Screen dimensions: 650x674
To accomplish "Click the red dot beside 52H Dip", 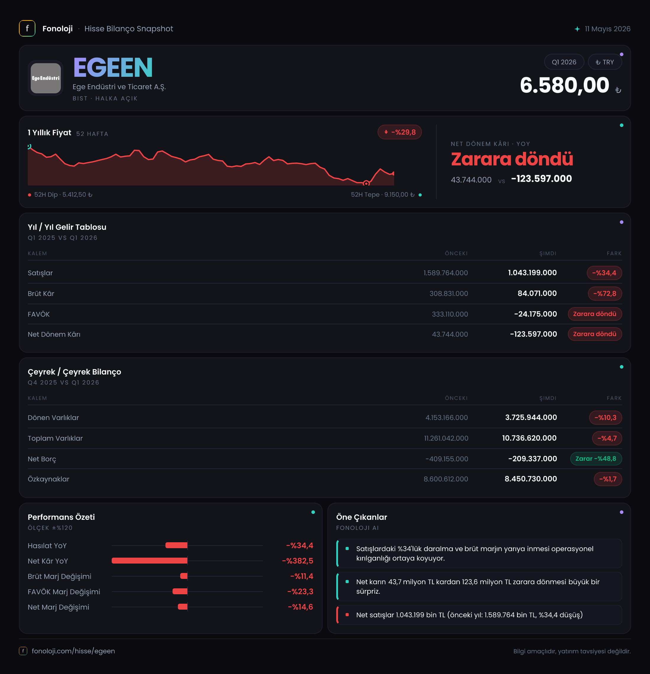I will click(30, 195).
